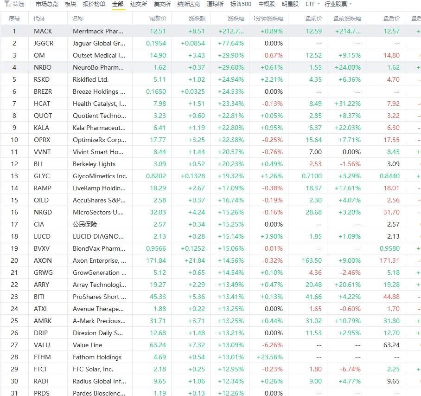This screenshot has height=396, width=421.
Task: Open Health Catalyst stock name
Action: click(x=99, y=104)
